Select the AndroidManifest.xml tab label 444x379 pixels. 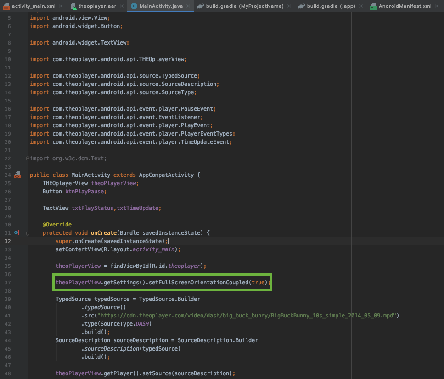click(x=405, y=6)
